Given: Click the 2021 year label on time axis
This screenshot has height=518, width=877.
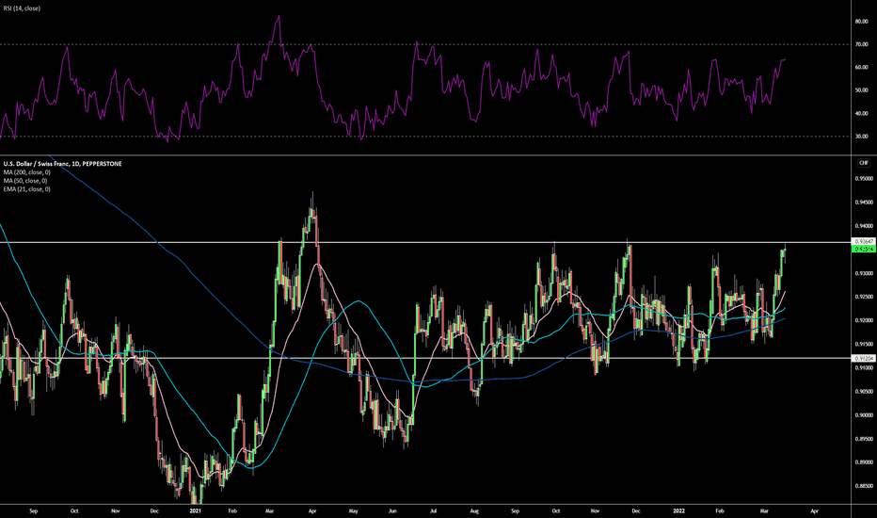Looking at the screenshot, I should tap(195, 510).
